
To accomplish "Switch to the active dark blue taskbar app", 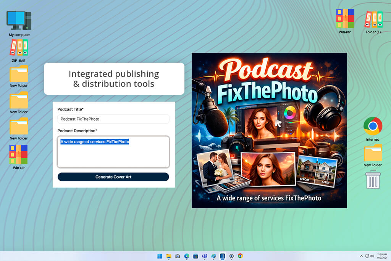I will pos(223,256).
